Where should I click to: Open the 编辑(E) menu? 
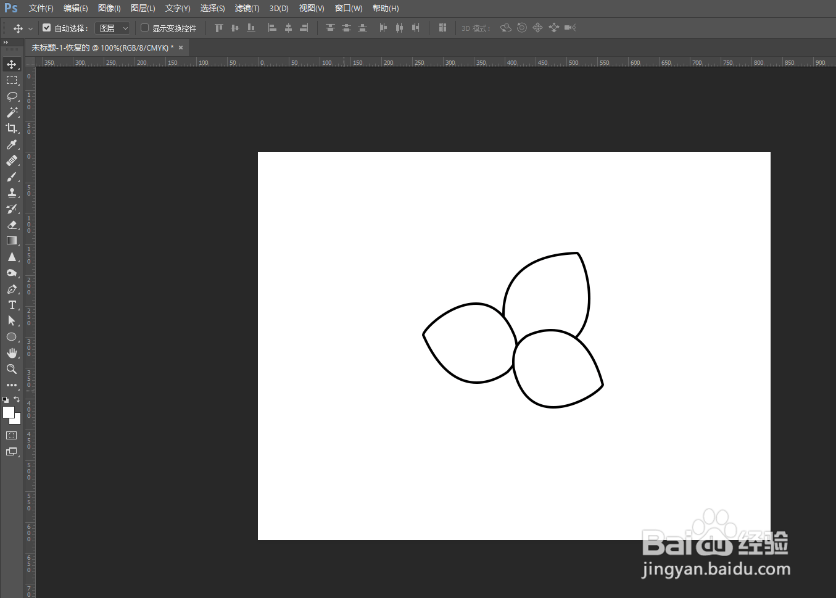tap(75, 9)
